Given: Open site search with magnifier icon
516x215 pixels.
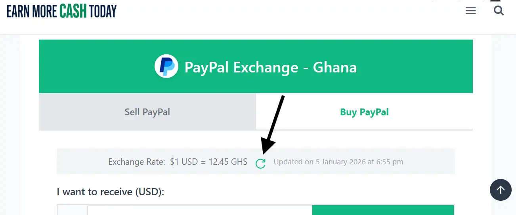Looking at the screenshot, I should [x=499, y=11].
